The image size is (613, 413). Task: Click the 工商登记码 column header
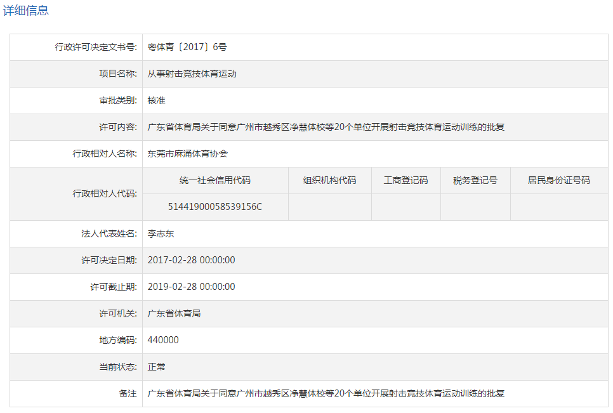[406, 180]
